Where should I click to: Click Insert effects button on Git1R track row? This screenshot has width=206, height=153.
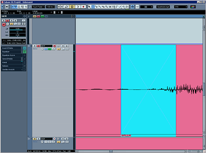(46, 49)
